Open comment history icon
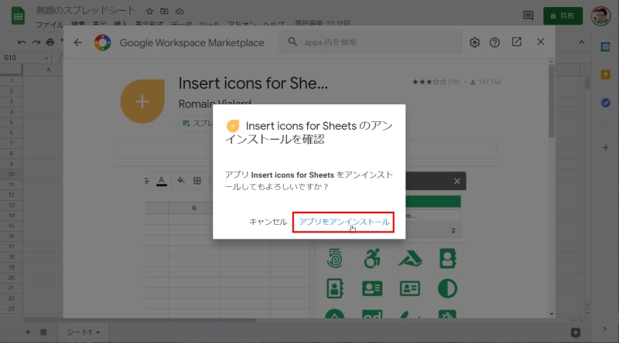Viewport: 619px width, 343px height. click(x=528, y=15)
